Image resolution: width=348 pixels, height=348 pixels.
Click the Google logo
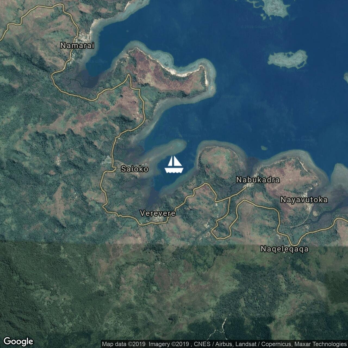pos(18,341)
